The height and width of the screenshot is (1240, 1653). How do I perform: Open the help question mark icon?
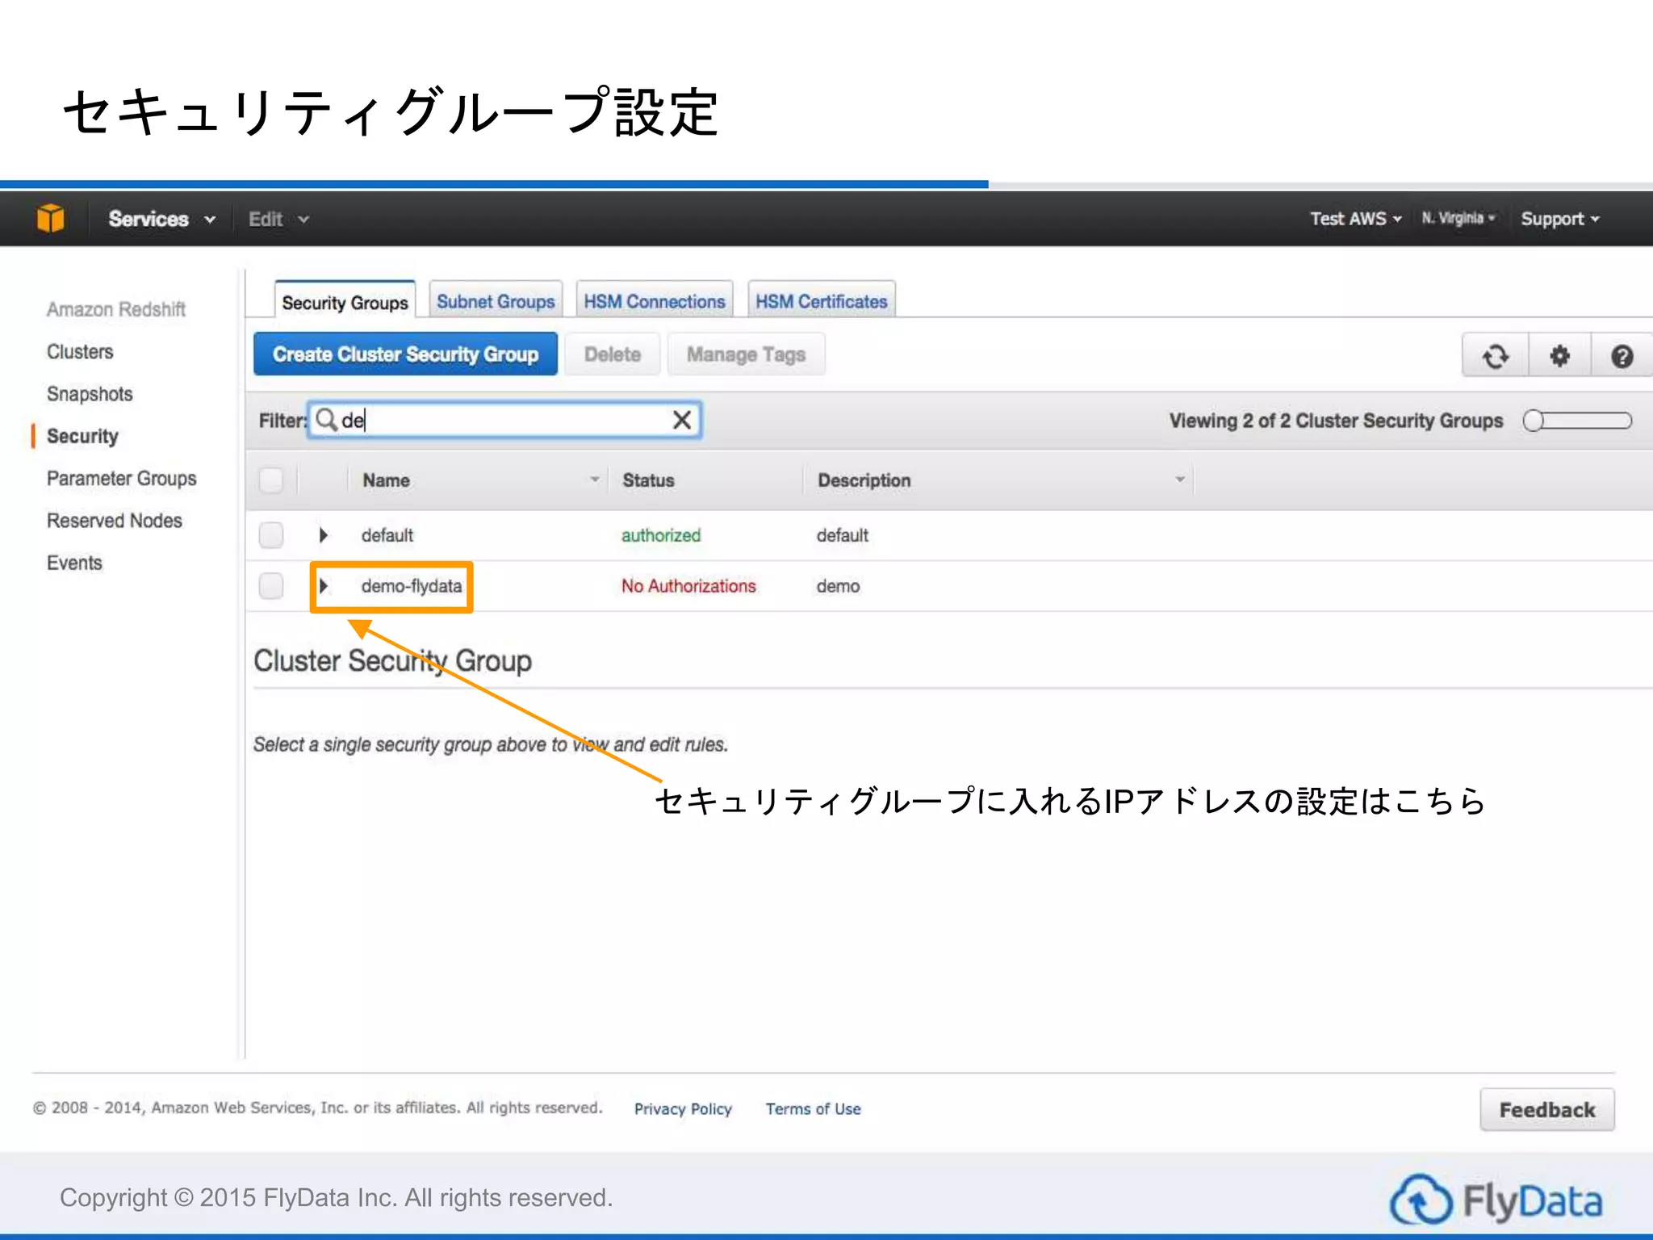(1622, 356)
